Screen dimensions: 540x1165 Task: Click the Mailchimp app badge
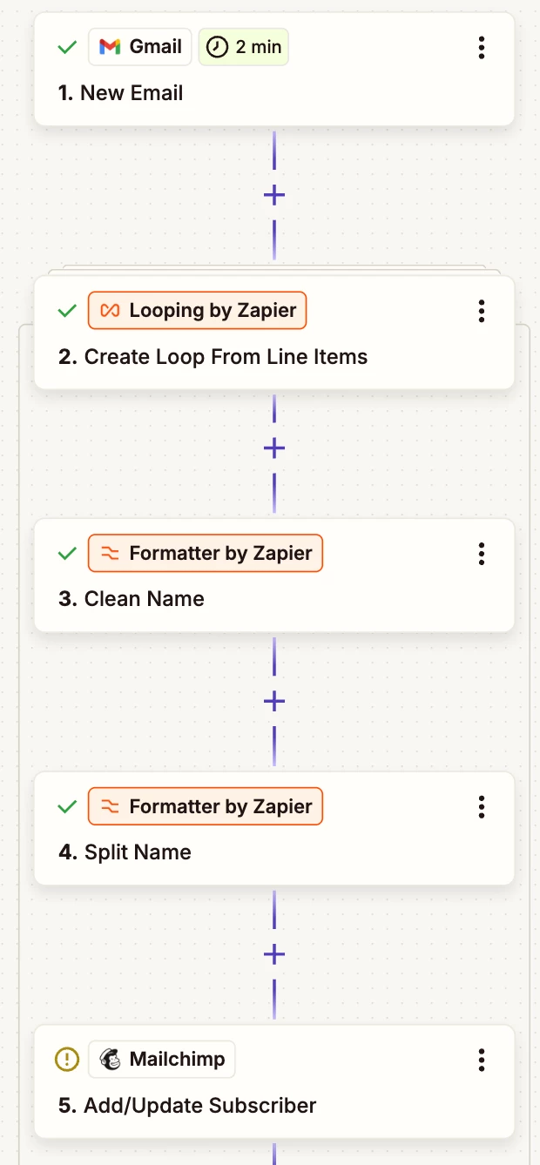pyautogui.click(x=162, y=1060)
